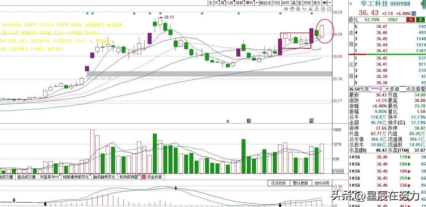Toggle 均线 moving averages display
426x207 pixels.
coord(276,3)
